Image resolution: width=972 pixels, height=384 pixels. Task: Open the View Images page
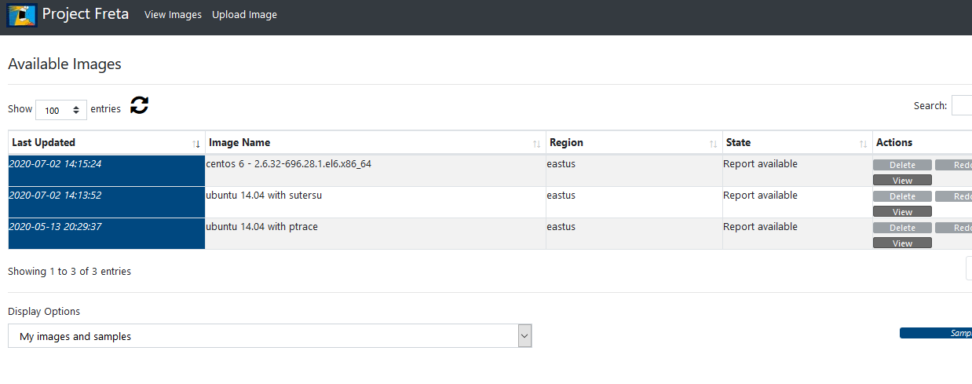click(173, 15)
